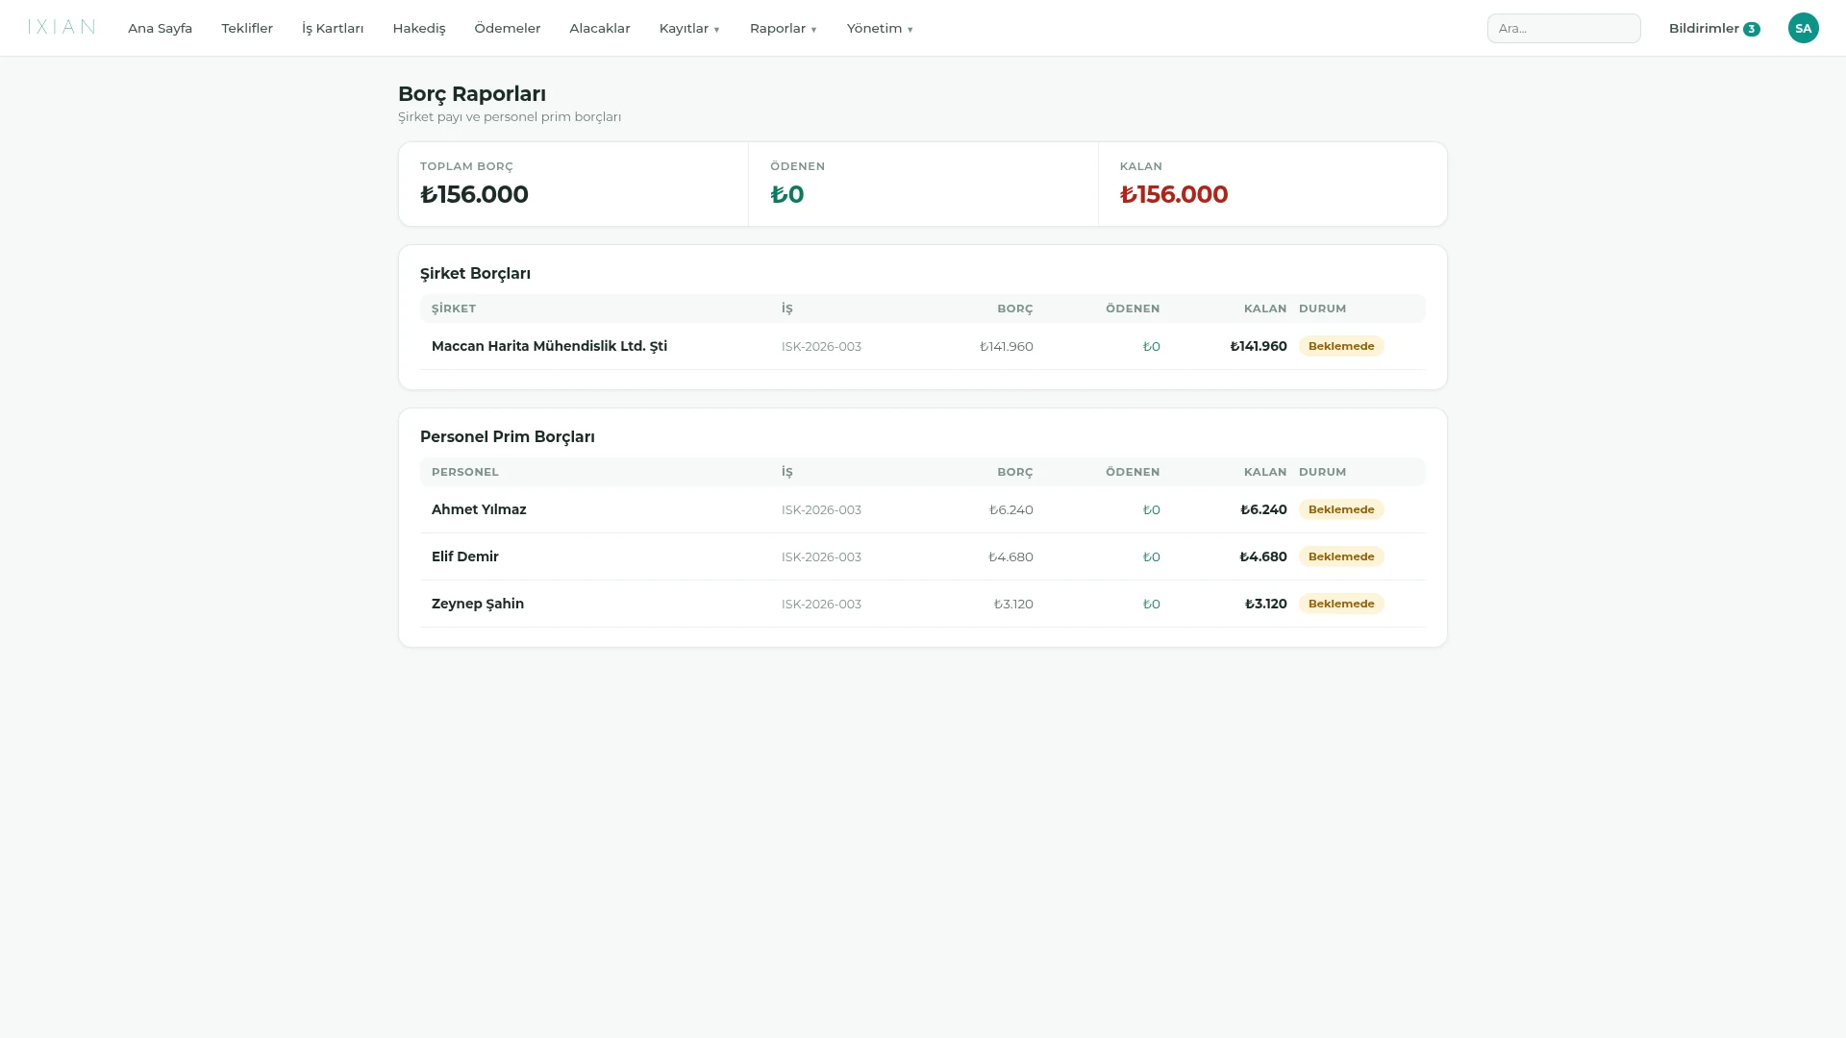Open the Ödemeler page
Image resolution: width=1846 pixels, height=1038 pixels.
point(508,28)
